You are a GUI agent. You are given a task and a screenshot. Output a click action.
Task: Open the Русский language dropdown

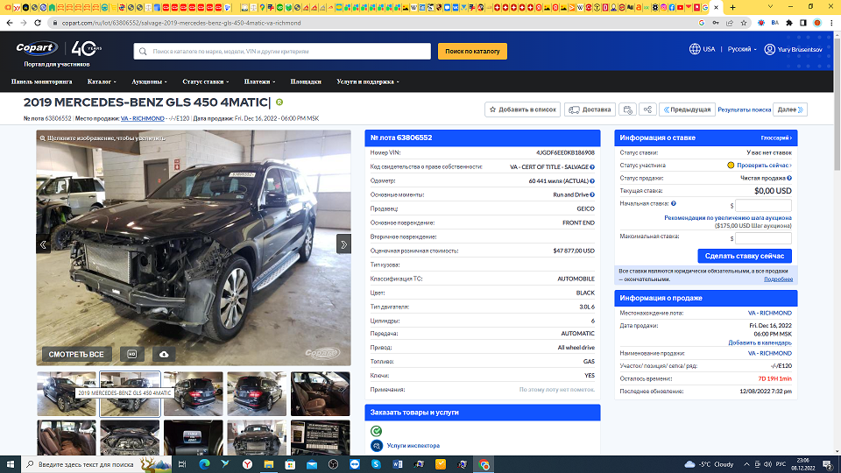point(742,49)
